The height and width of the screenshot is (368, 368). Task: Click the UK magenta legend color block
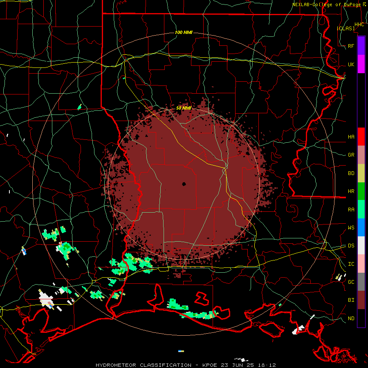(361, 64)
